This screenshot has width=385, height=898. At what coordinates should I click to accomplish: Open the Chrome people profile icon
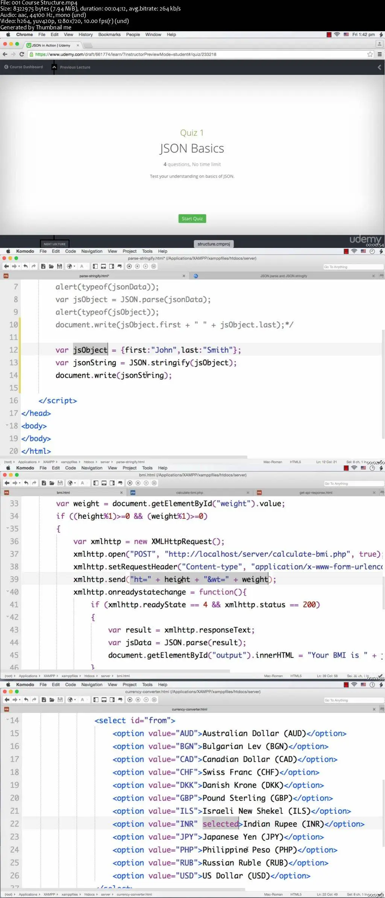click(x=379, y=44)
